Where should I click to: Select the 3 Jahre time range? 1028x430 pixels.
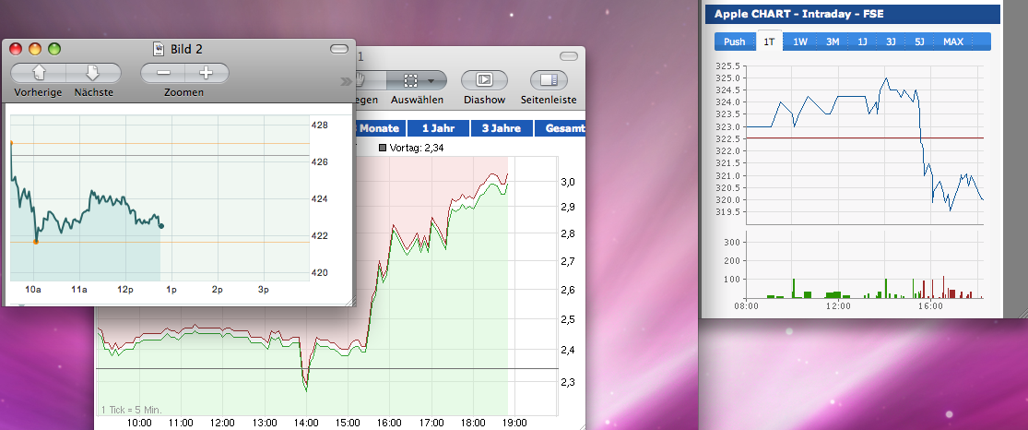tap(502, 128)
